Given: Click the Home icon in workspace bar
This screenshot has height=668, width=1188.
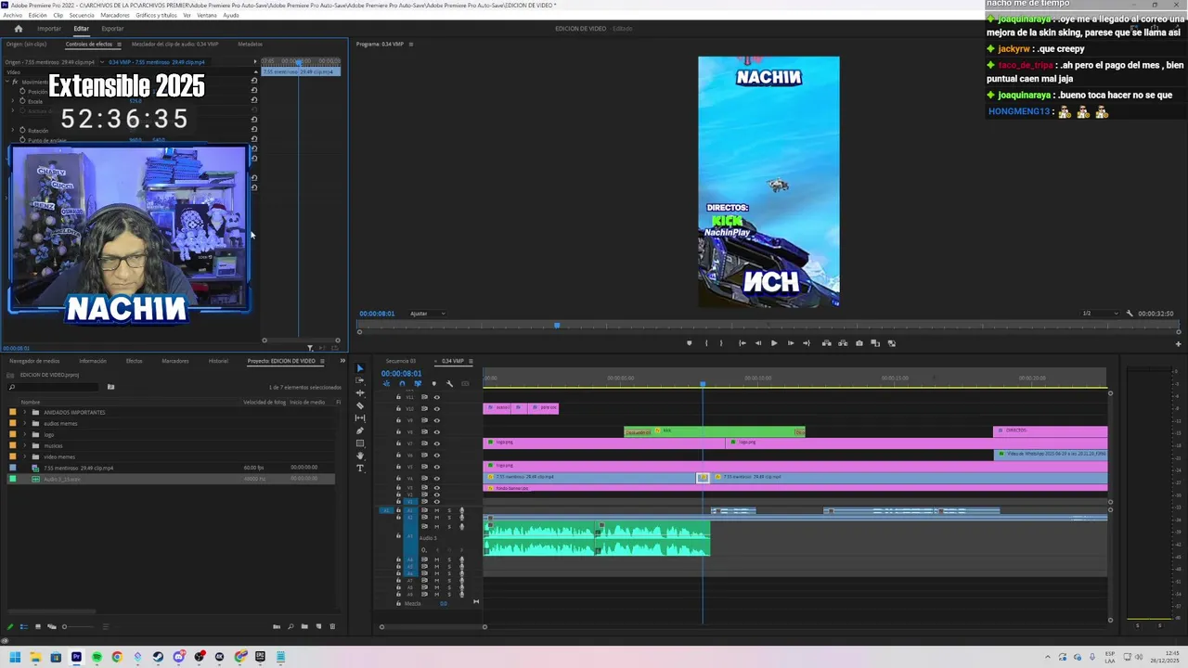Looking at the screenshot, I should (x=18, y=29).
